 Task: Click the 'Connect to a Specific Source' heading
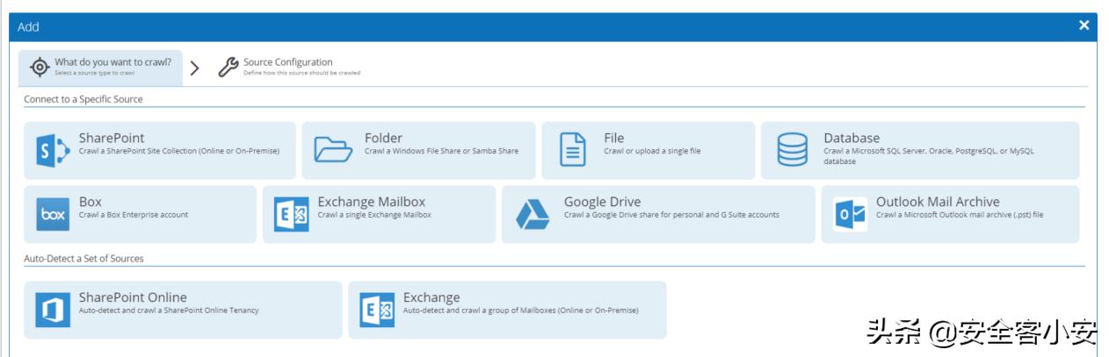tap(83, 99)
